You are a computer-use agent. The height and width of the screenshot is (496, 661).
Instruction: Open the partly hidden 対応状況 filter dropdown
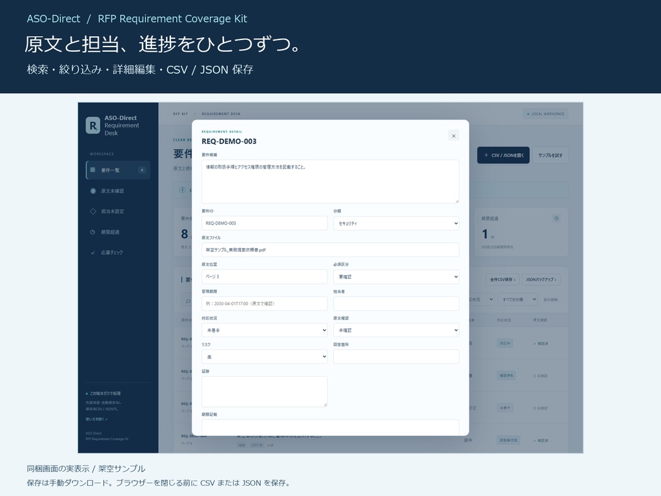click(482, 300)
